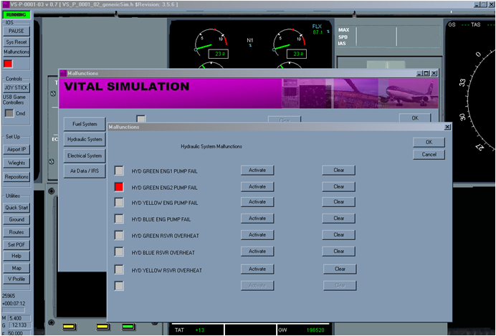
Task: Open Help in Utilities
Action: [16, 256]
